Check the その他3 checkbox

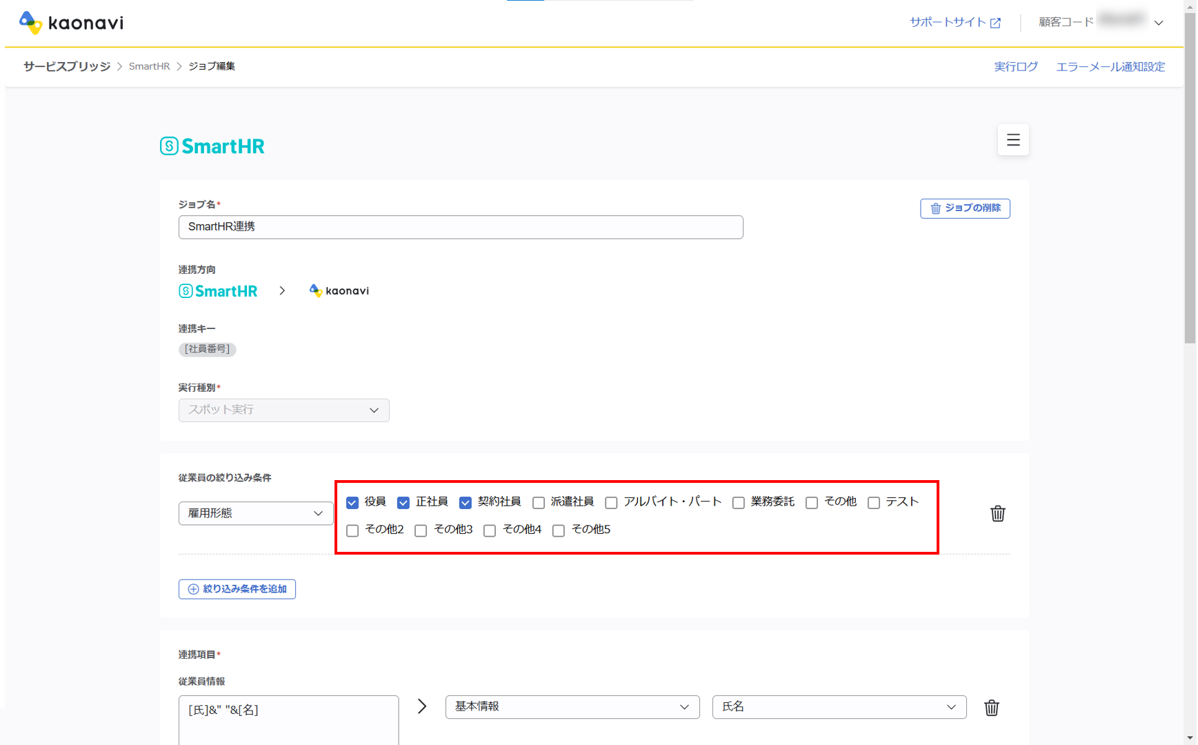pos(421,530)
